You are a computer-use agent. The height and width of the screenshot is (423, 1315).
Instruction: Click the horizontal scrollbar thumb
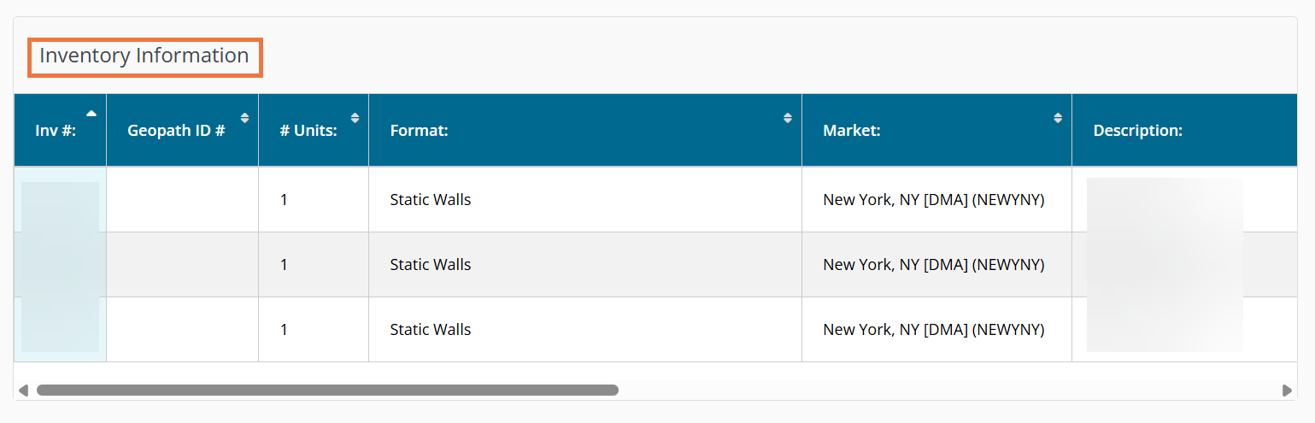[327, 391]
